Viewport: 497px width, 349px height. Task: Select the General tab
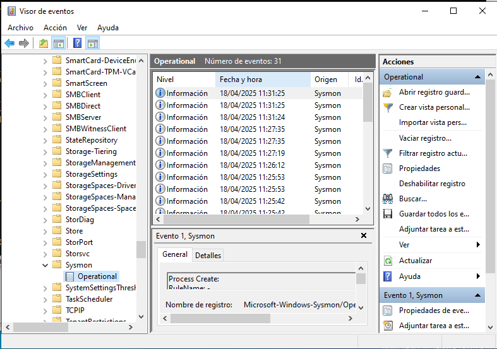175,254
